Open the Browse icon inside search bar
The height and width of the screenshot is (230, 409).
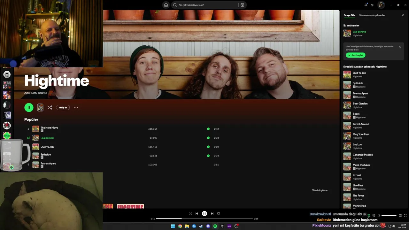pos(242,5)
